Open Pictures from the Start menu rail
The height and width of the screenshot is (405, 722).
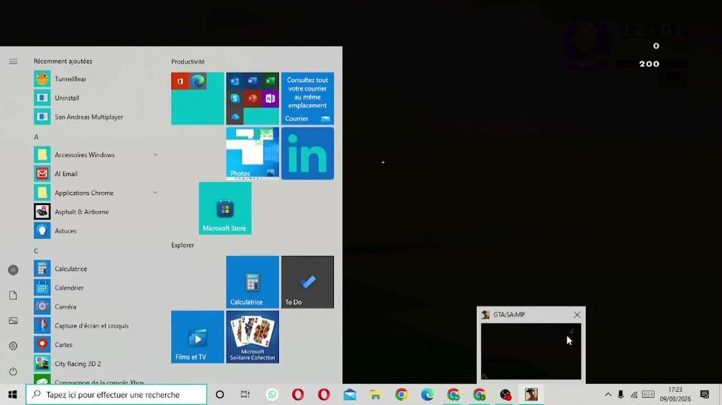(x=13, y=321)
